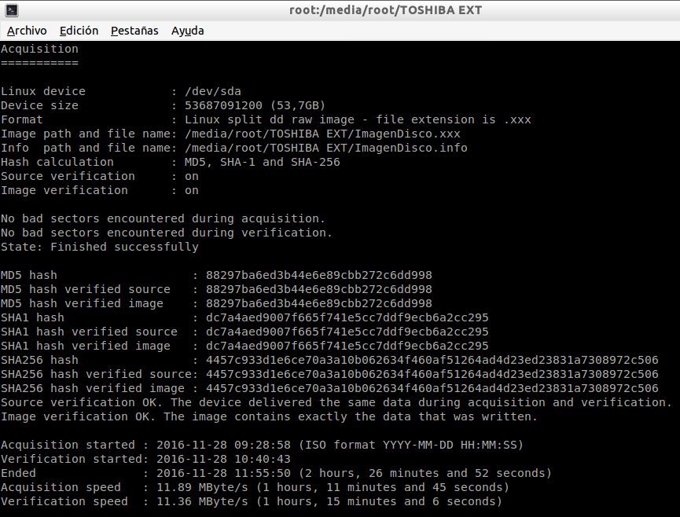Screen dimensions: 680x517
Task: Click the 'Ended' timestamp 11:55:50
Action: 259,473
